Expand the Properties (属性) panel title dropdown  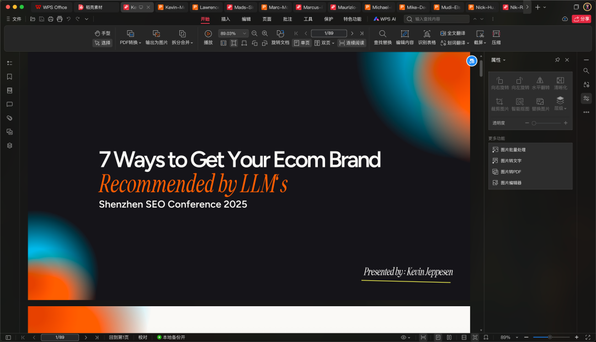pyautogui.click(x=504, y=60)
